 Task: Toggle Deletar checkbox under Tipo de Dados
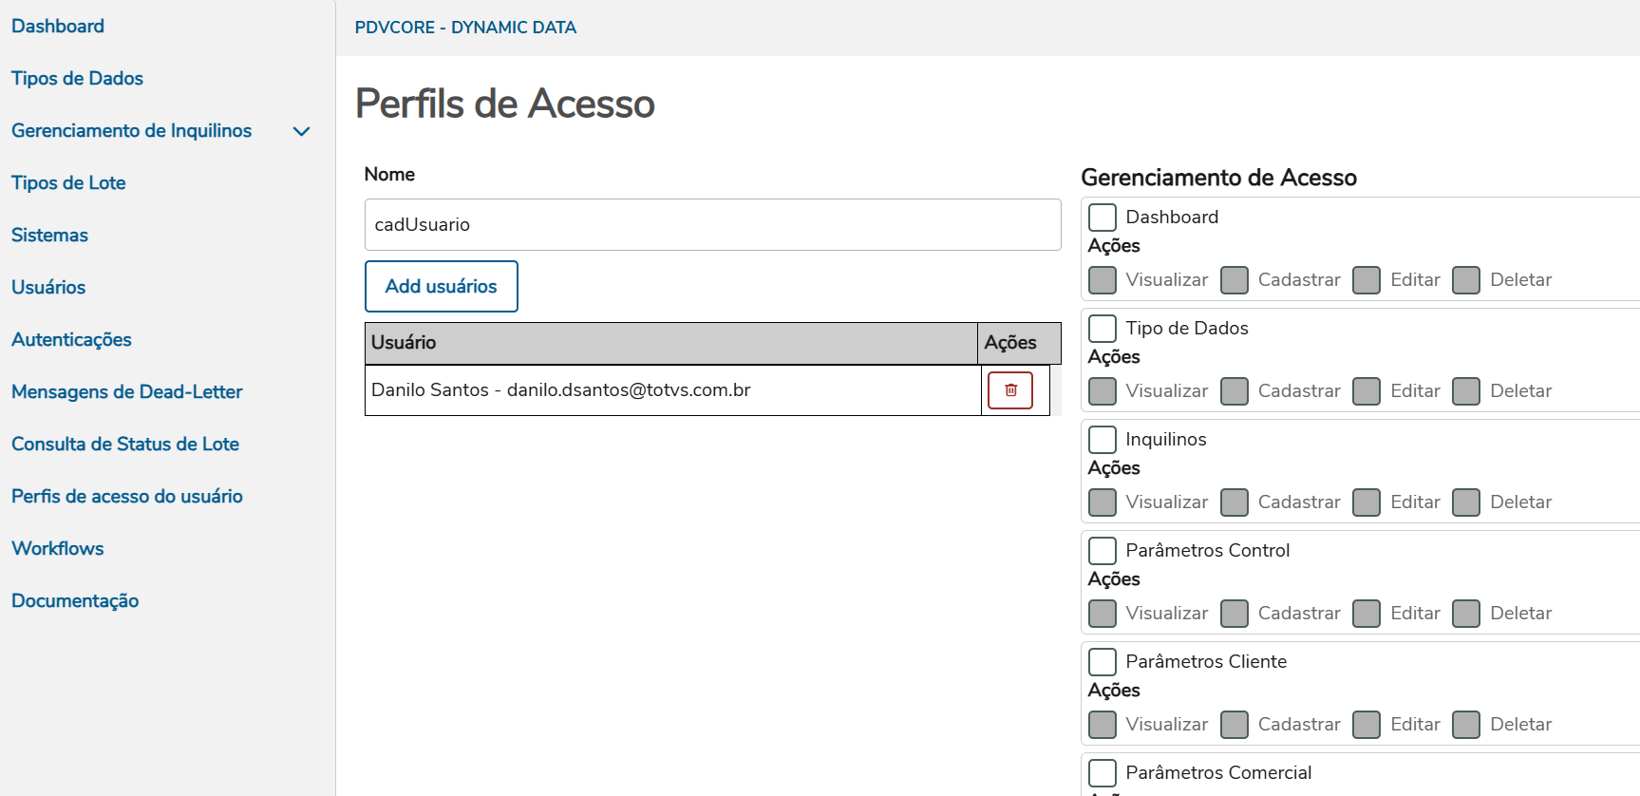click(x=1466, y=391)
